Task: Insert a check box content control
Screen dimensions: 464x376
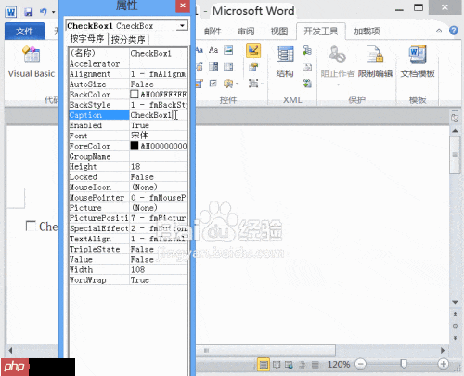Action: (213, 83)
